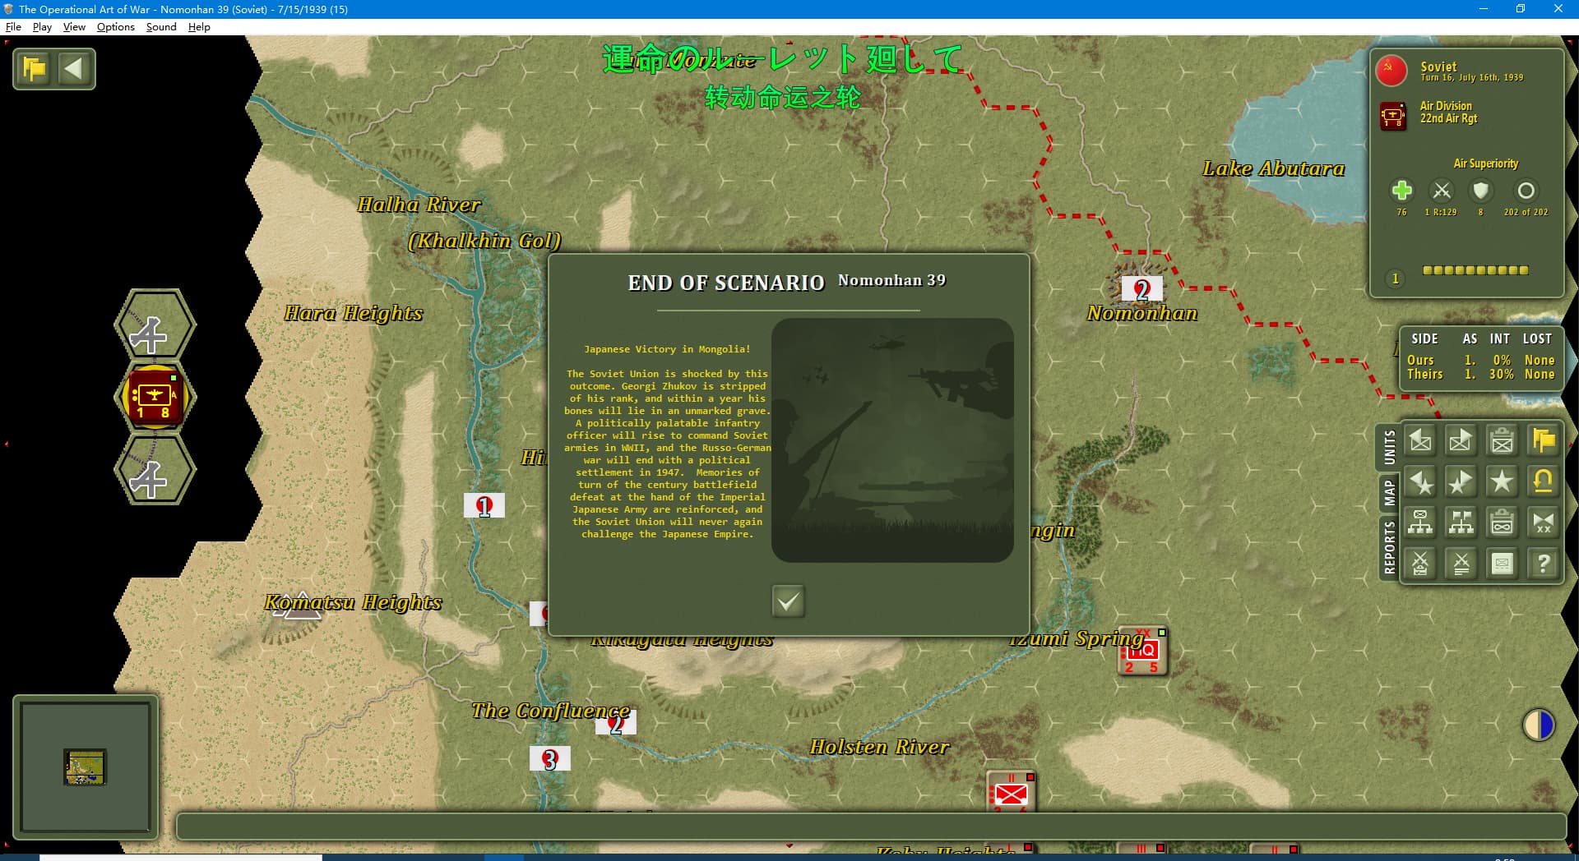Screen dimensions: 1579x861
Task: Click the minimap thumbnail in bottom-left
Action: 85,767
